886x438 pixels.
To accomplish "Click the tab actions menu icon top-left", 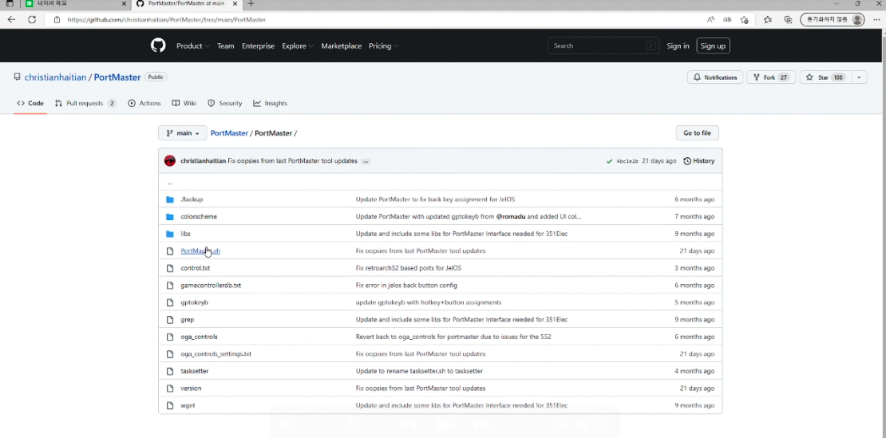I will [x=10, y=4].
